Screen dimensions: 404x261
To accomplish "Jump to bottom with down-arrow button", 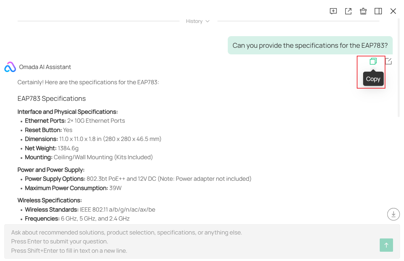I will tap(393, 214).
